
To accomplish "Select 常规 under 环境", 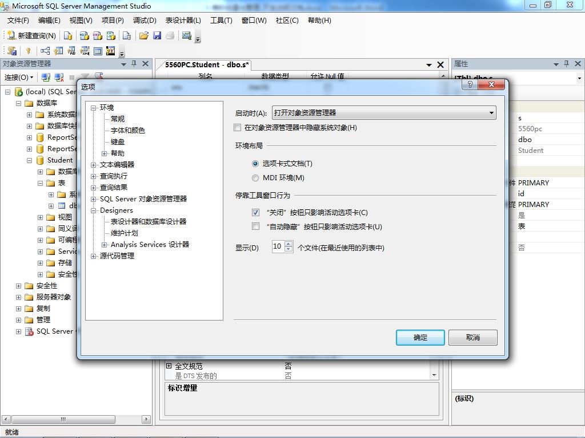I will coord(118,119).
